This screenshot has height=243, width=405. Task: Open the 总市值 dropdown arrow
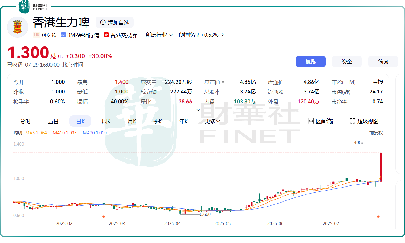223,82
